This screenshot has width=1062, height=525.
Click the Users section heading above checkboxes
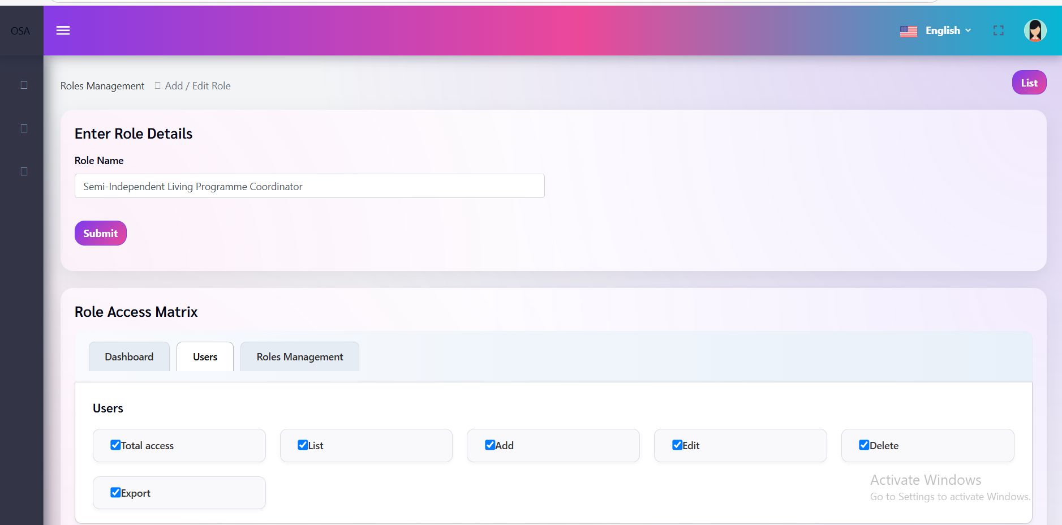108,408
